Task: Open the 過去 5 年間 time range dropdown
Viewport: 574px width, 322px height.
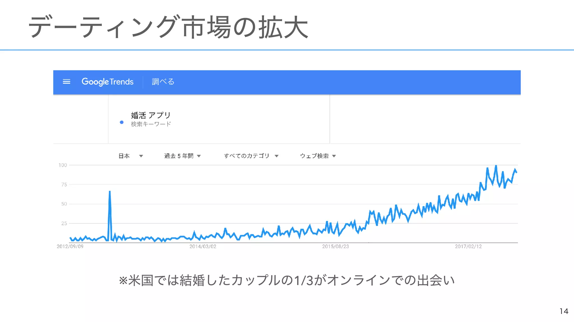Action: [x=182, y=156]
